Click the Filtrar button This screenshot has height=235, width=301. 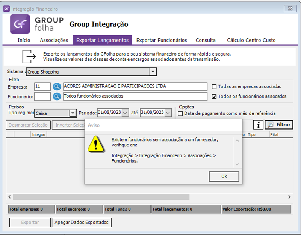point(279,125)
